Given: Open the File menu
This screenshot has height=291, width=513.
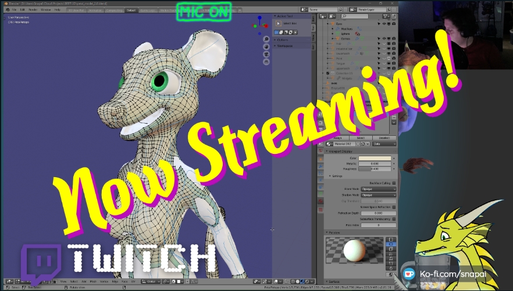Looking at the screenshot, I should 14,10.
